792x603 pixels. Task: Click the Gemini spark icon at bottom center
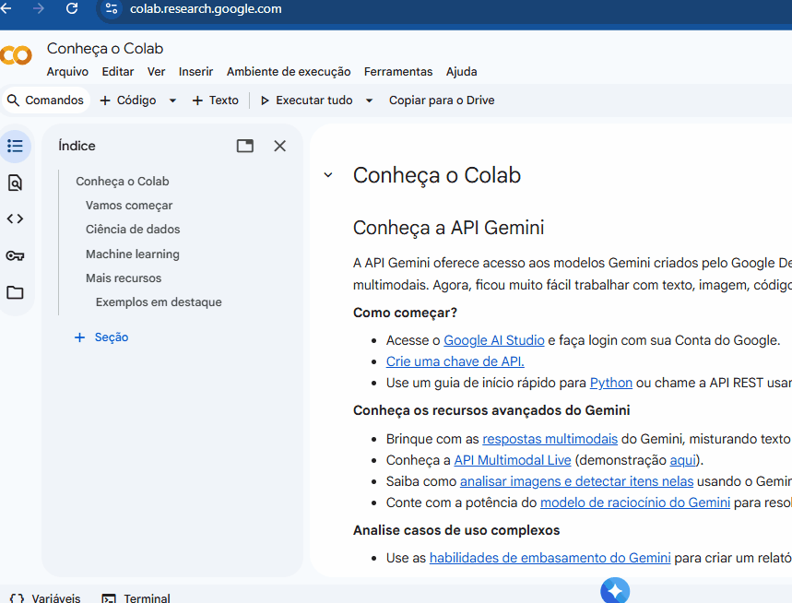614,590
